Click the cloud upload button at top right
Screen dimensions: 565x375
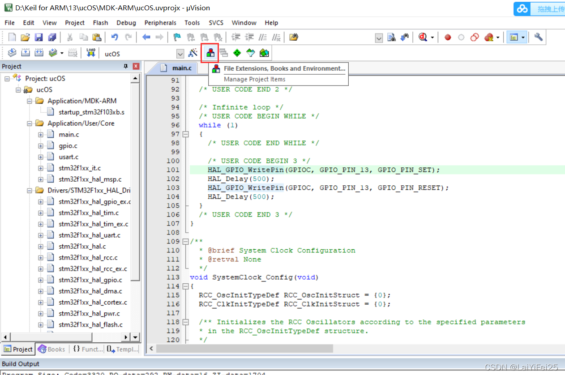point(539,9)
